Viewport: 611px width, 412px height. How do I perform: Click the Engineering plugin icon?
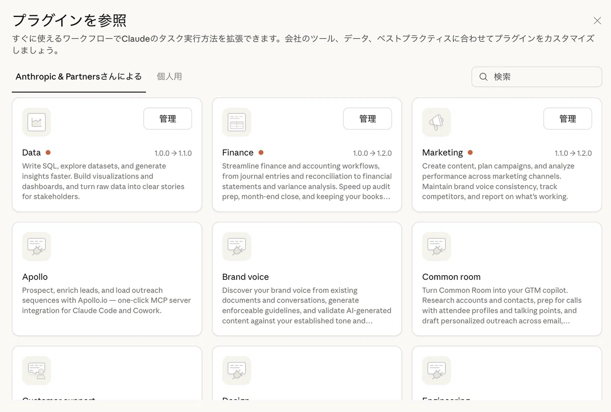[436, 371]
